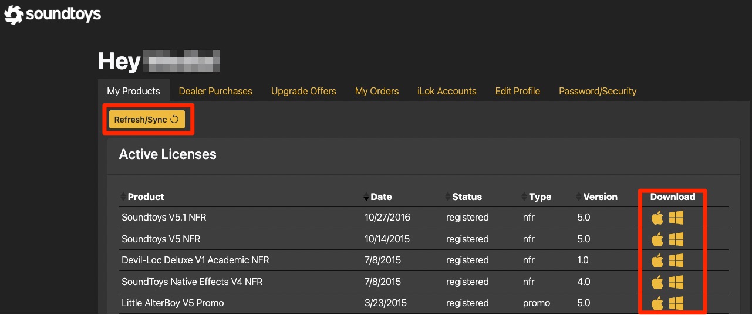The image size is (752, 315).
Task: Click the date 10/27/2016
Action: (387, 217)
